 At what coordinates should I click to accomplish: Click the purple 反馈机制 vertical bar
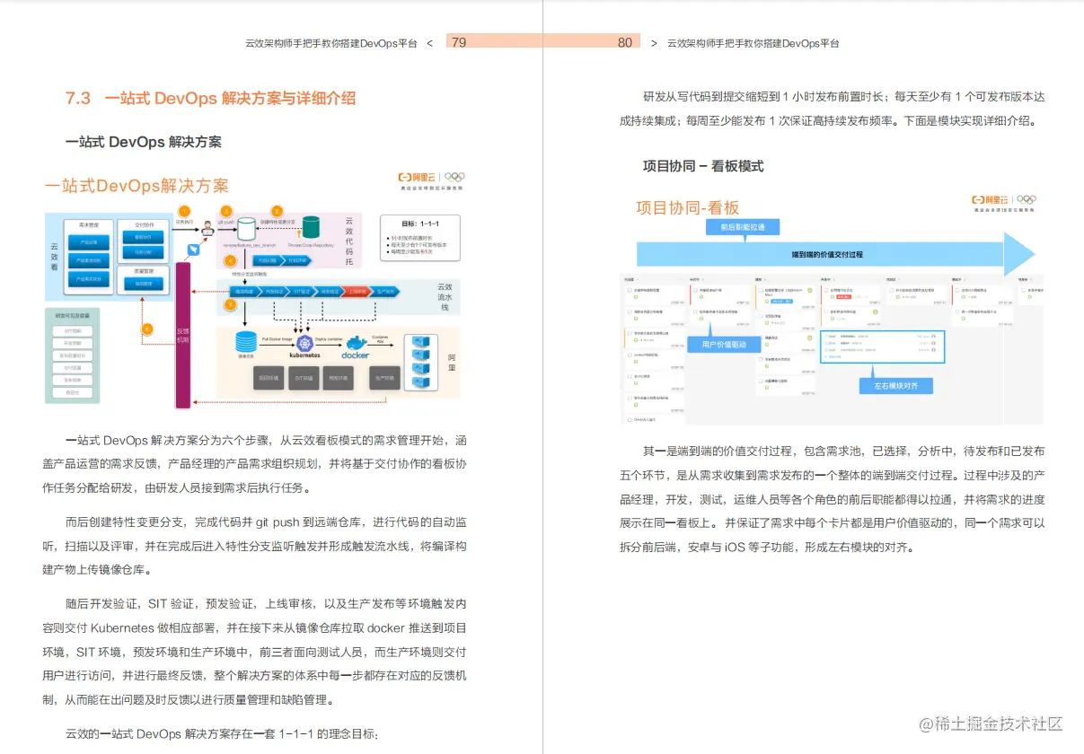182,335
